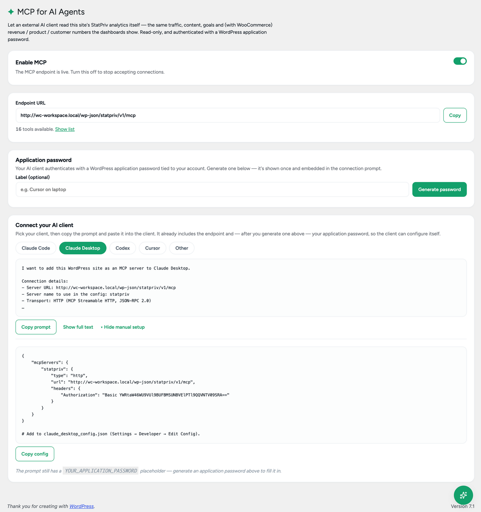Choose the Codex client tab

122,248
